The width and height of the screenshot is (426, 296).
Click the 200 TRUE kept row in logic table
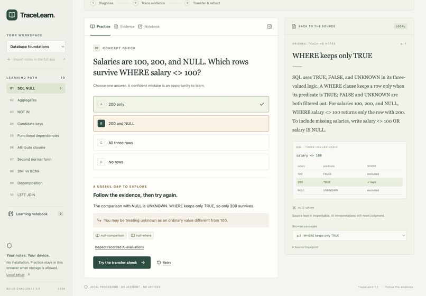tap(349, 182)
